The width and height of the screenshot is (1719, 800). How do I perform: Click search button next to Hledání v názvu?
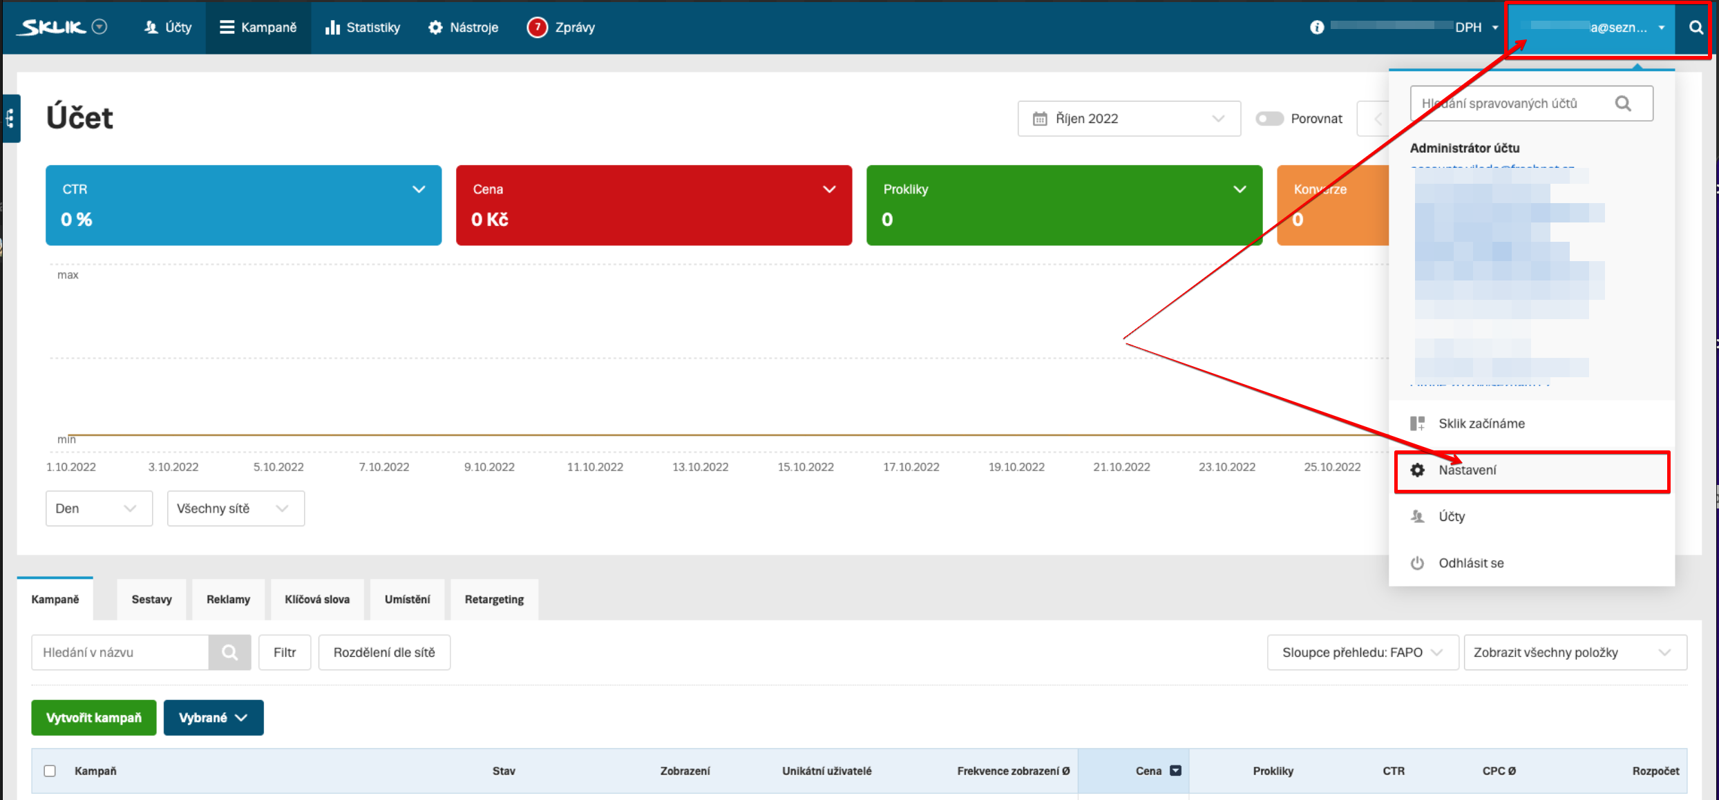[229, 652]
